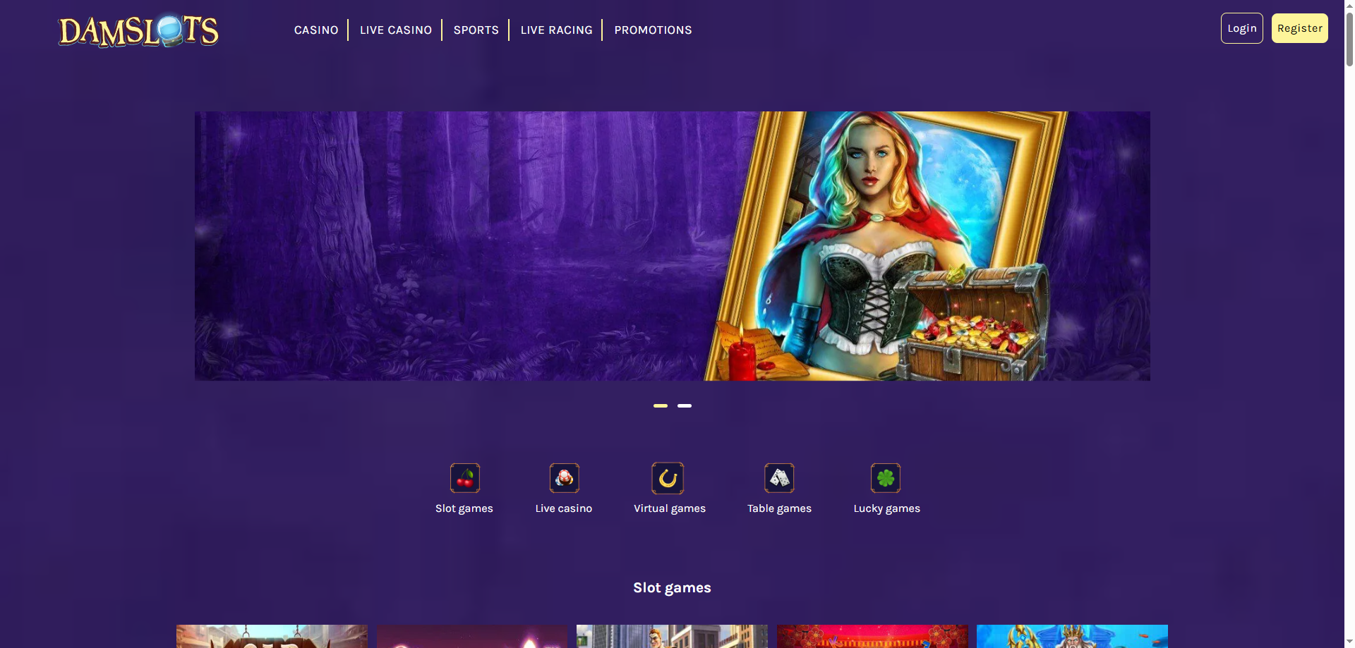
Task: Click the Red Riding Hood banner image
Action: [673, 246]
